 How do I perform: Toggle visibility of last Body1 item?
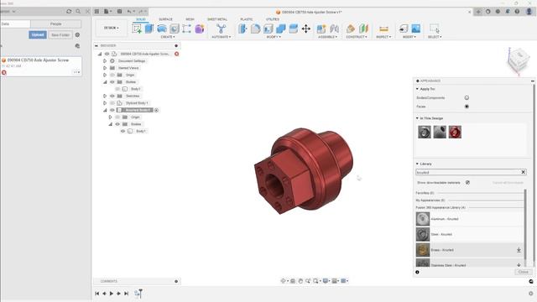click(123, 131)
